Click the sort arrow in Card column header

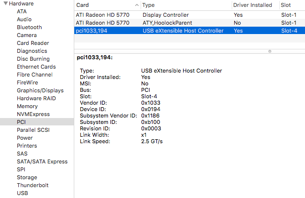point(135,4)
